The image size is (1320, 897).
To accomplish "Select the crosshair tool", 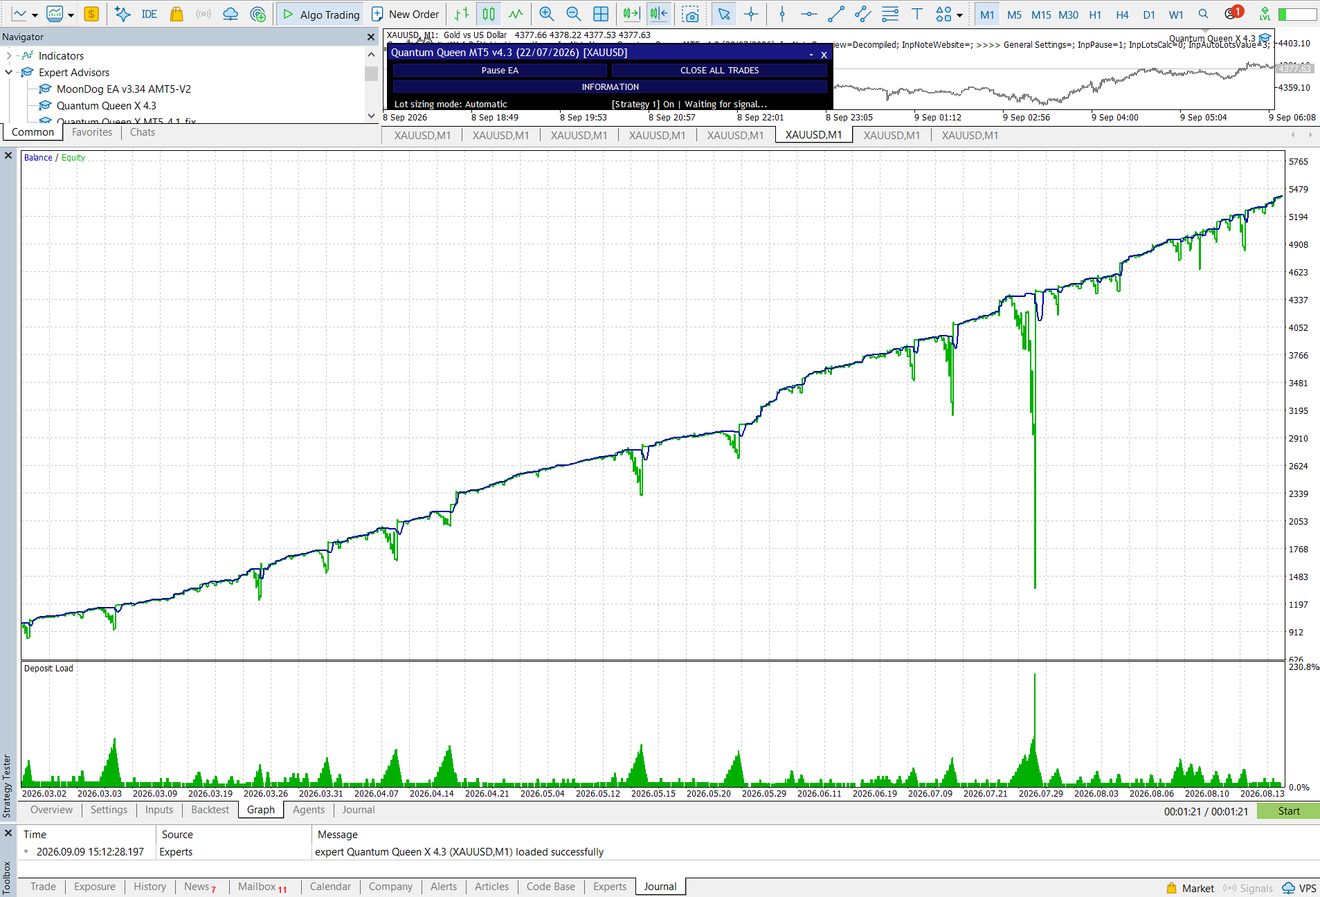I will coord(751,14).
